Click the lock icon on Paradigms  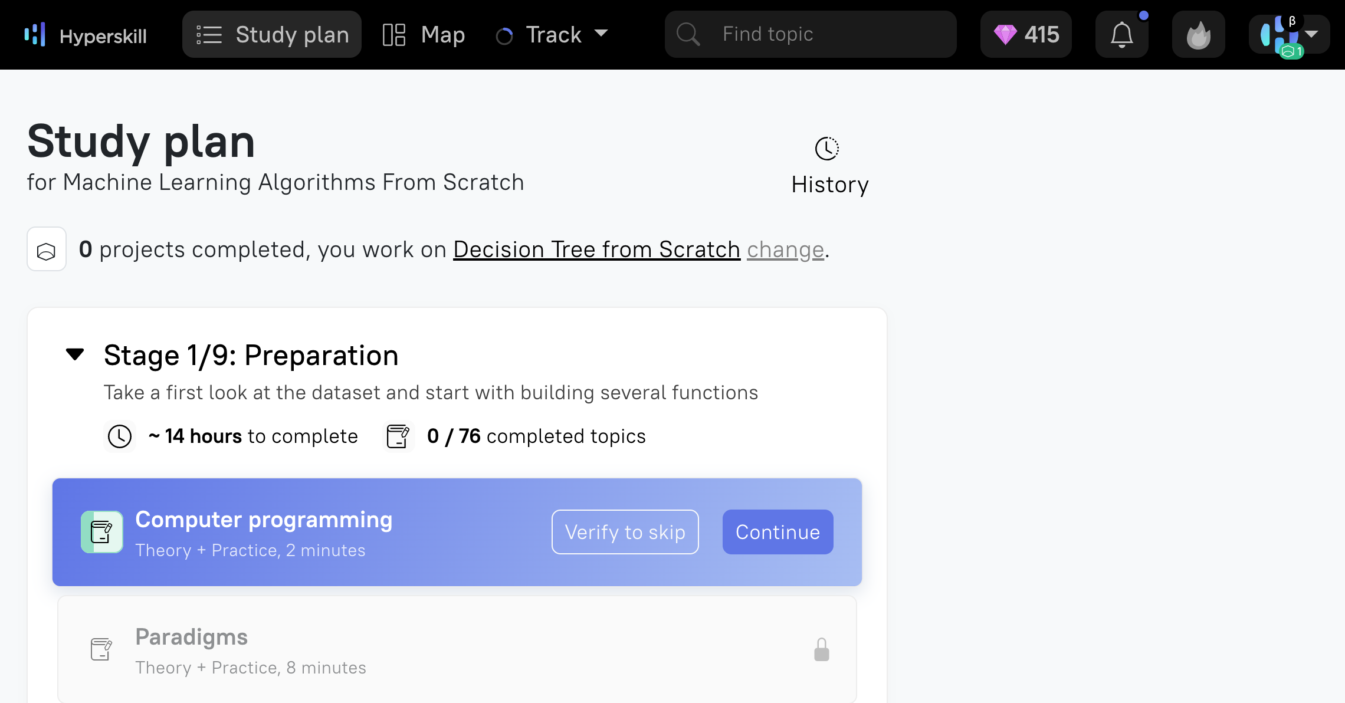821,649
